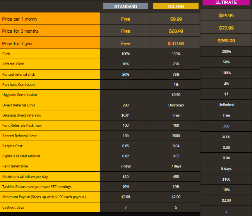Click the 'Price per 1 month' row label
This screenshot has width=252, height=216.
(19, 19)
